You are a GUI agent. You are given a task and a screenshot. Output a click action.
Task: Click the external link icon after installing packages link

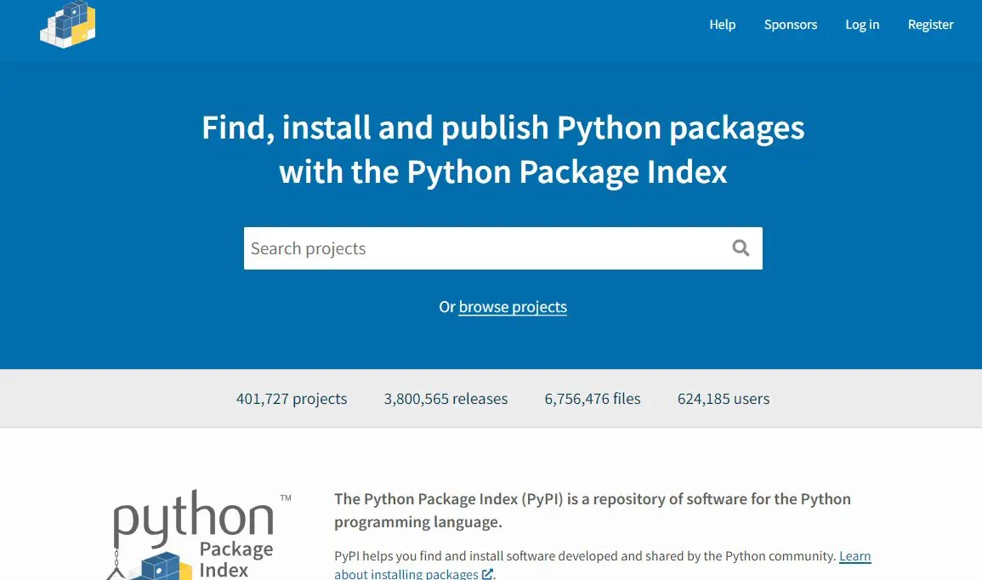tap(486, 574)
